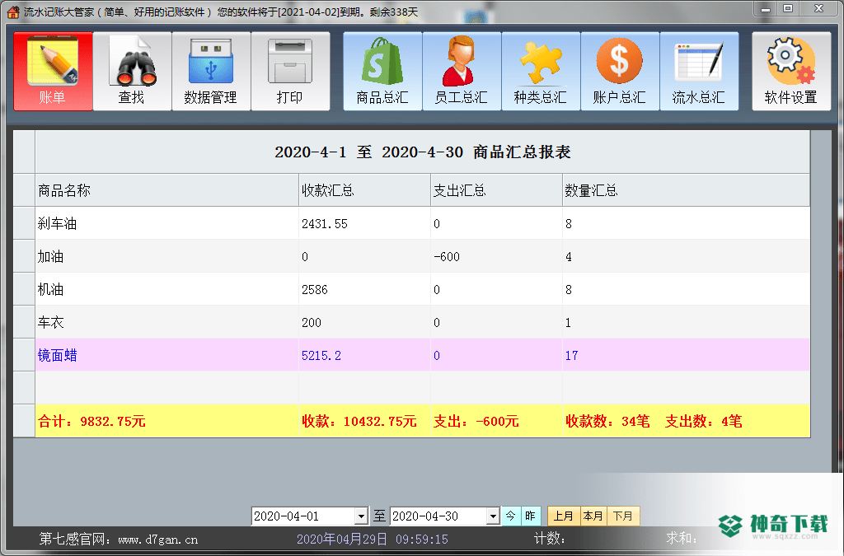844x556 pixels.
Task: Open 种类总汇 puzzle piece category summary
Action: tap(541, 71)
